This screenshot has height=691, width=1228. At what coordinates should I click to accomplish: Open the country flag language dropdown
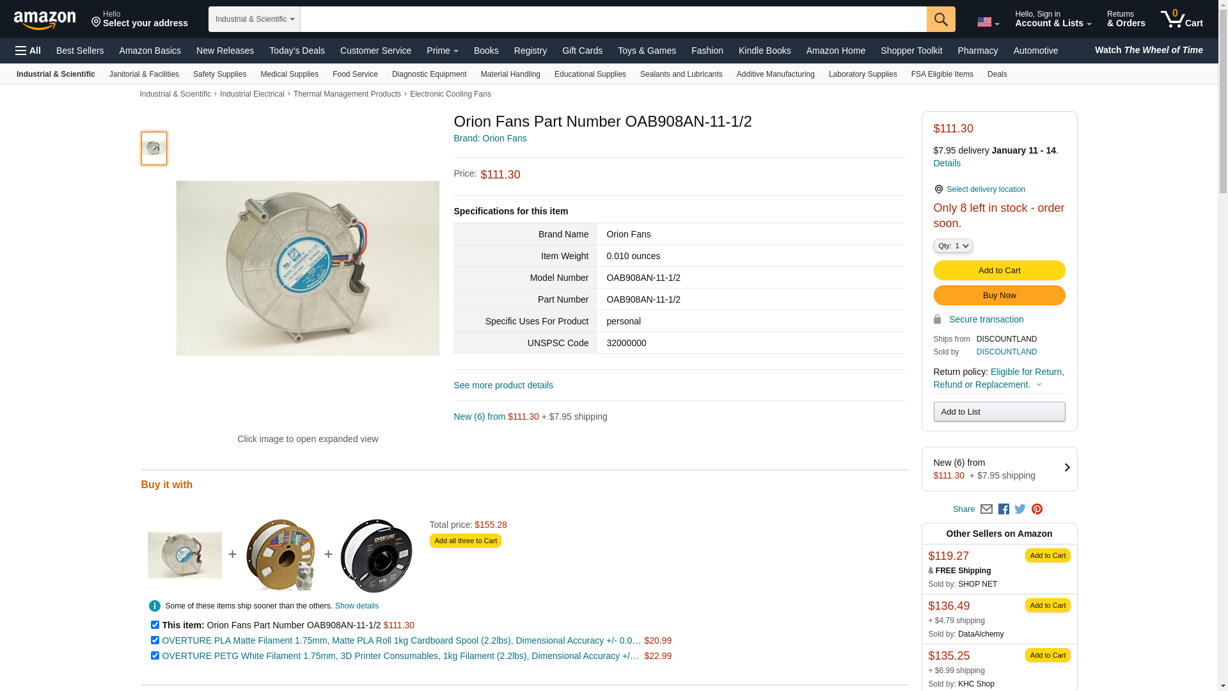[x=988, y=22]
